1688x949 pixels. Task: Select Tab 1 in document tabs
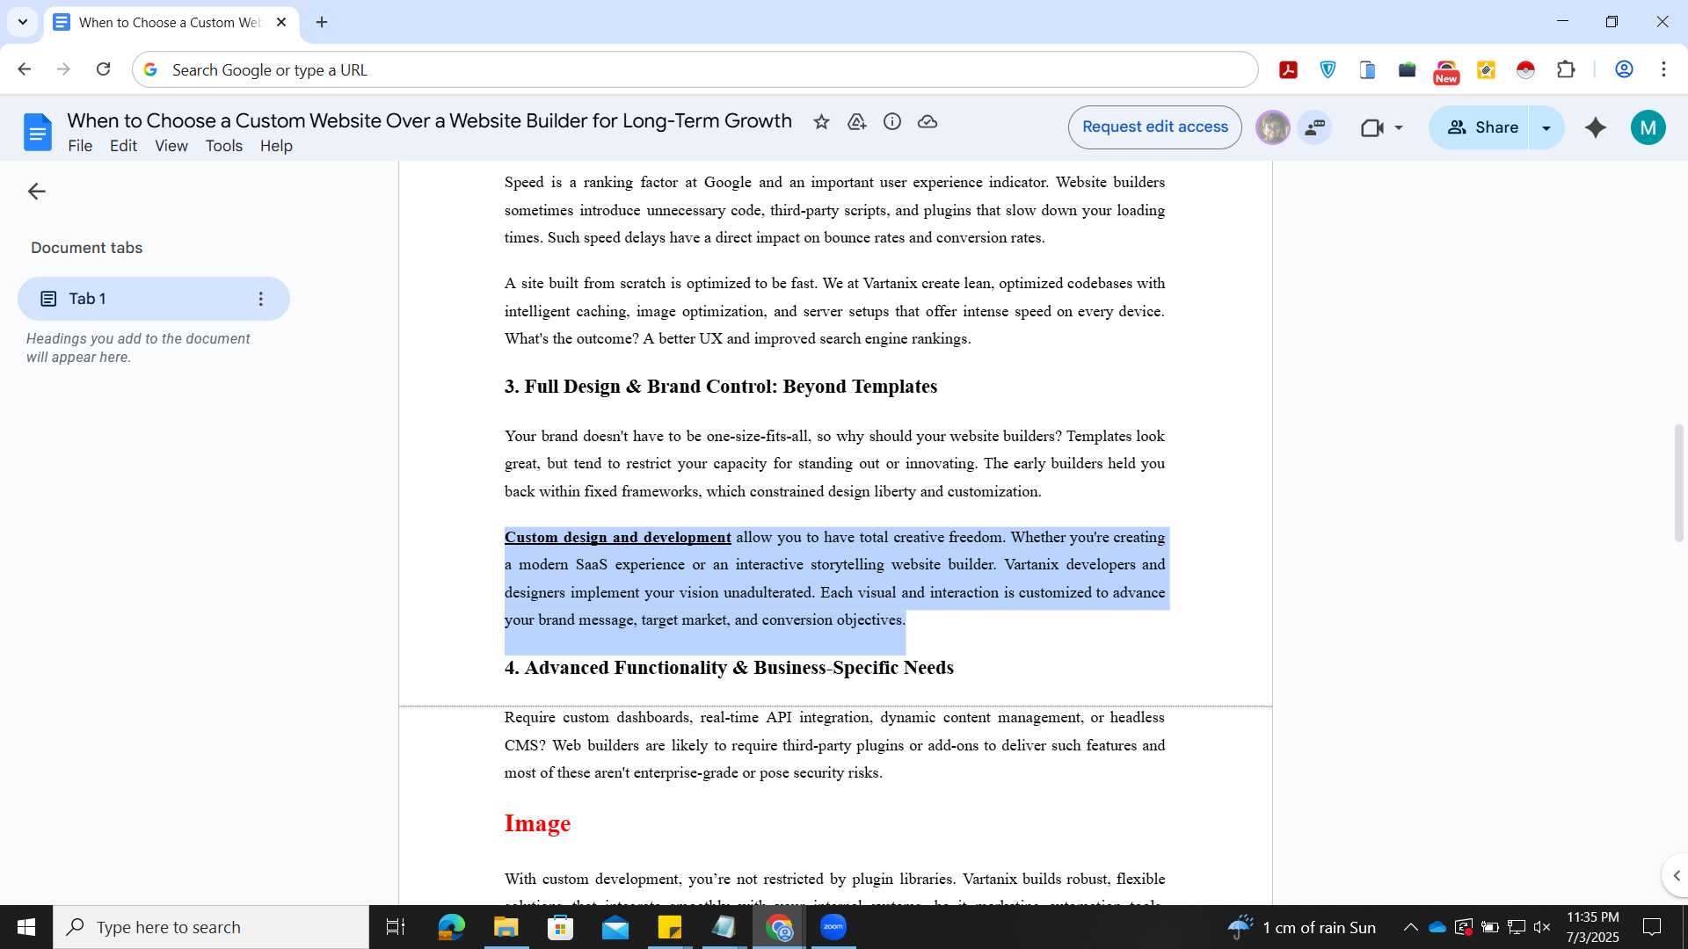[153, 299]
